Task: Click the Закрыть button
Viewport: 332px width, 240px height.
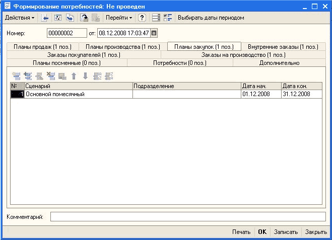Action: tap(316, 232)
